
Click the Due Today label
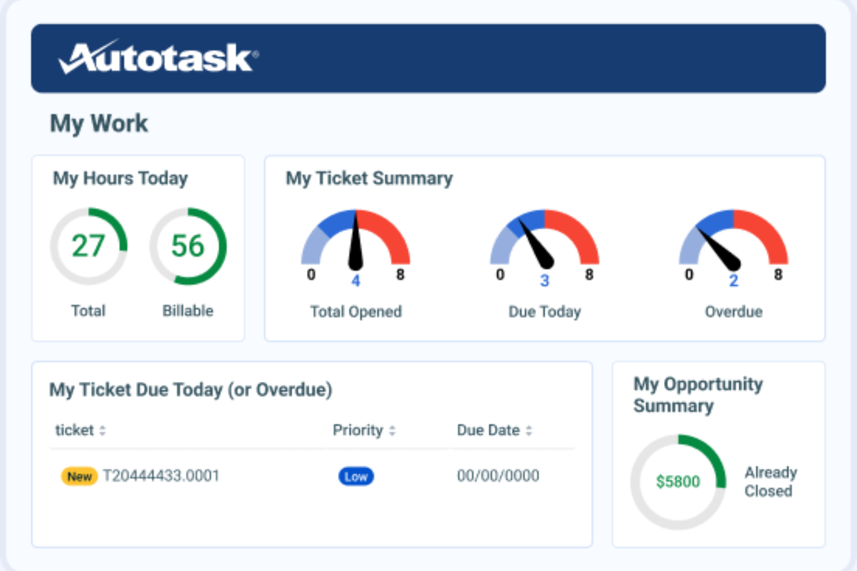545,312
